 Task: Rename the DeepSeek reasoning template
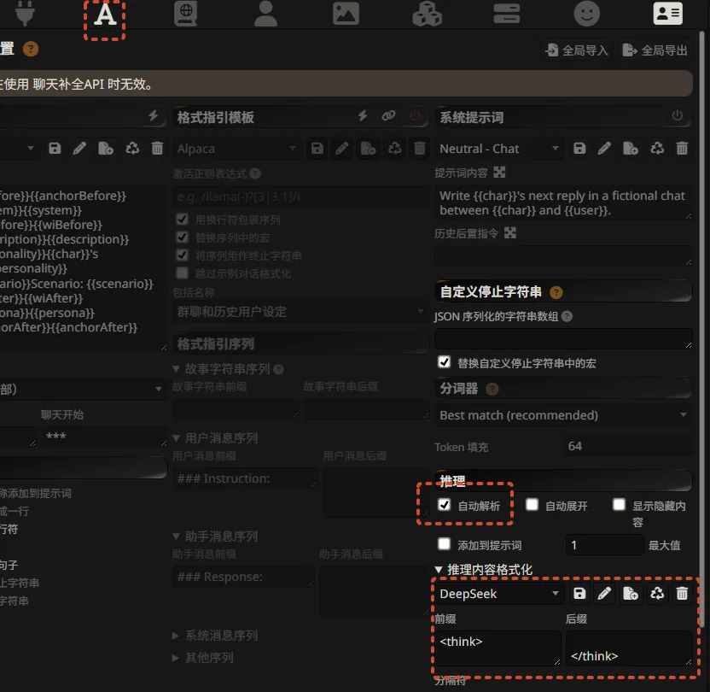[604, 594]
